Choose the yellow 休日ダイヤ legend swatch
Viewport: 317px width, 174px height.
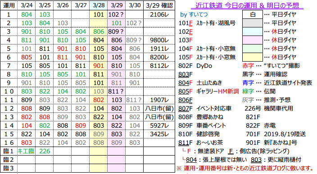(253, 57)
